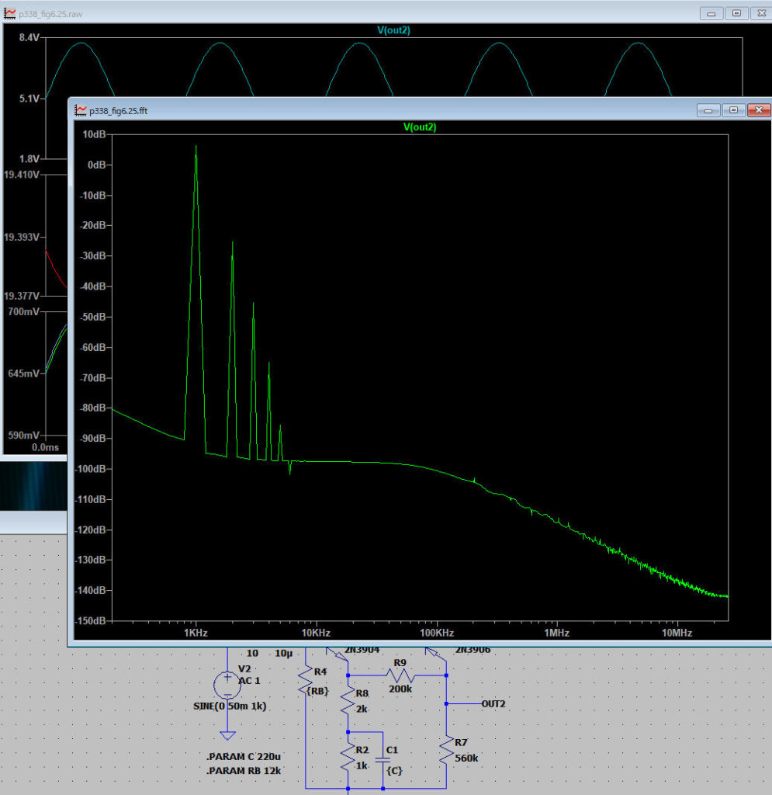Click the 1KHz label on frequency axis
The image size is (772, 795).
(x=196, y=634)
